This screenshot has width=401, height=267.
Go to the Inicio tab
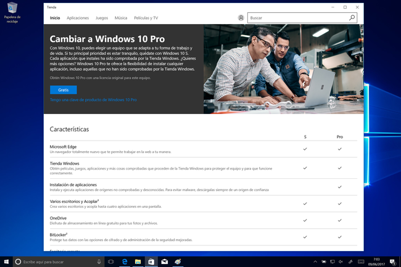pos(55,18)
